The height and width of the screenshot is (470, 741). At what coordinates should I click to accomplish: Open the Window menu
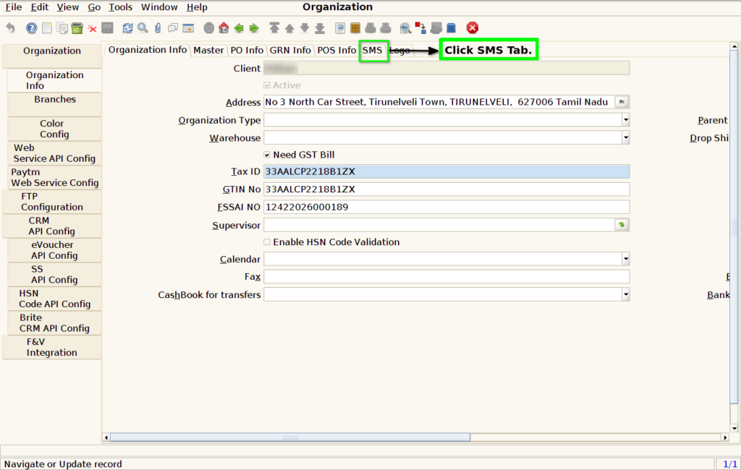[159, 7]
